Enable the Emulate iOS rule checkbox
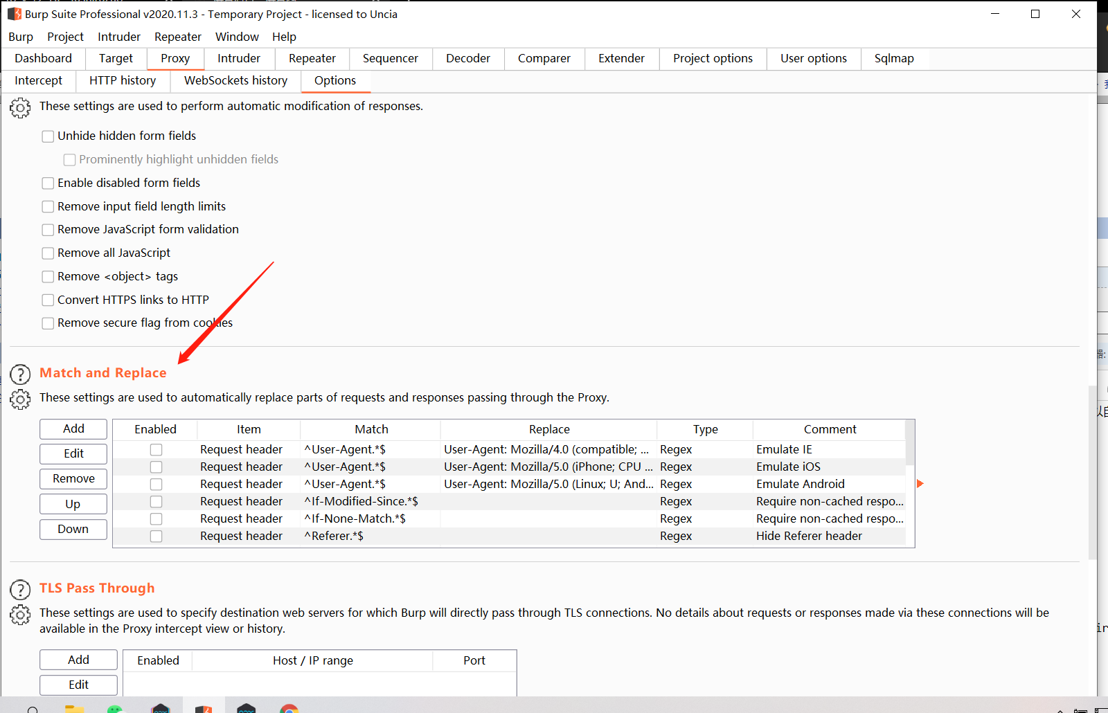The height and width of the screenshot is (713, 1108). tap(156, 467)
